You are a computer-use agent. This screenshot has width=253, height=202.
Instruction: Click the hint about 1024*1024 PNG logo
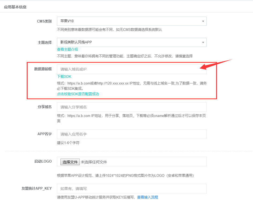(x=125, y=175)
